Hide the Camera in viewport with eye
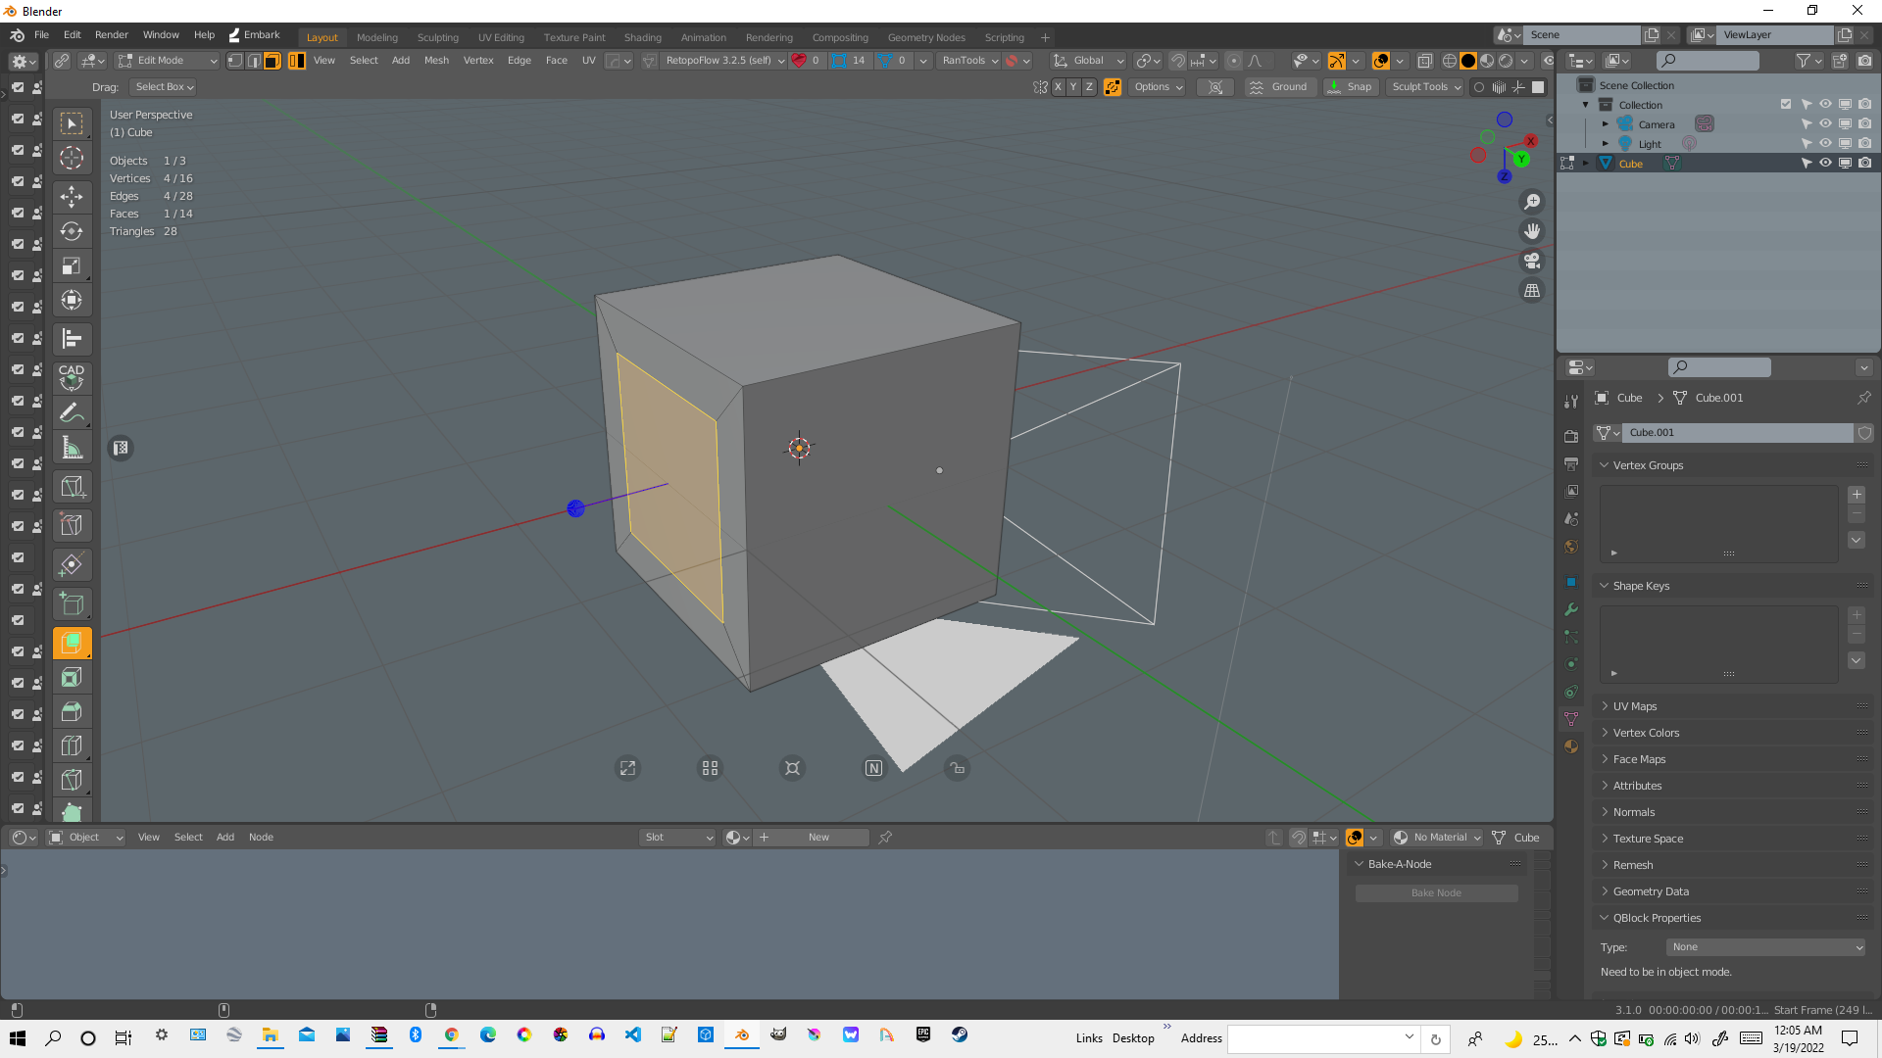Viewport: 1882px width, 1058px height. pos(1825,124)
